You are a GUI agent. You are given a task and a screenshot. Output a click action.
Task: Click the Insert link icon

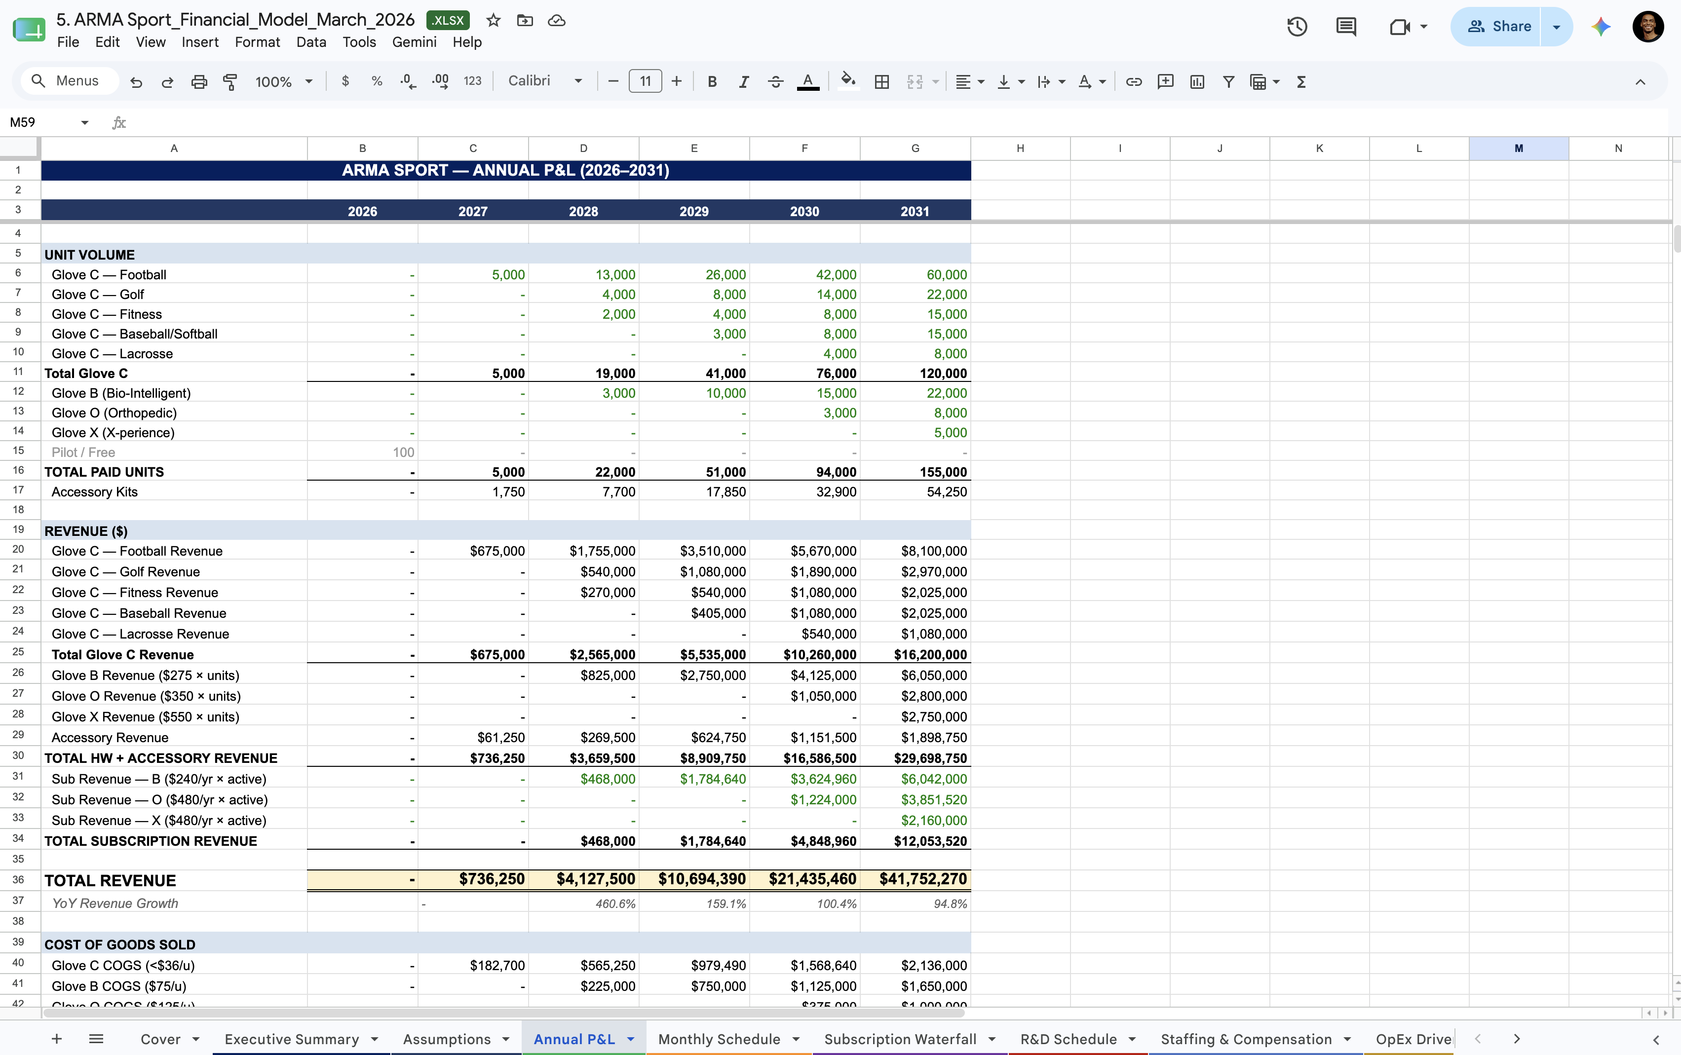1134,81
